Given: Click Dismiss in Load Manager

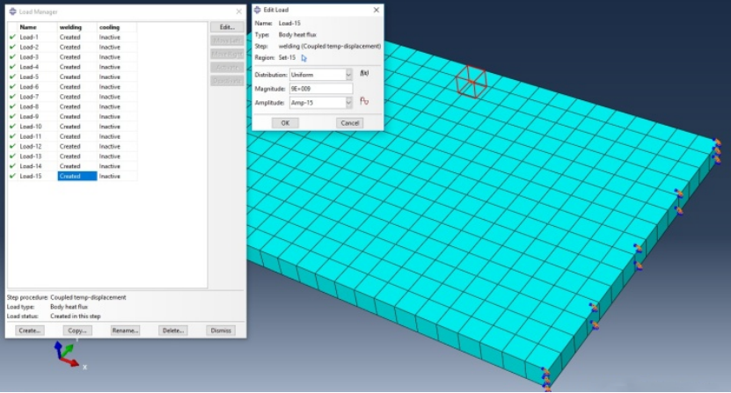Looking at the screenshot, I should tap(221, 331).
